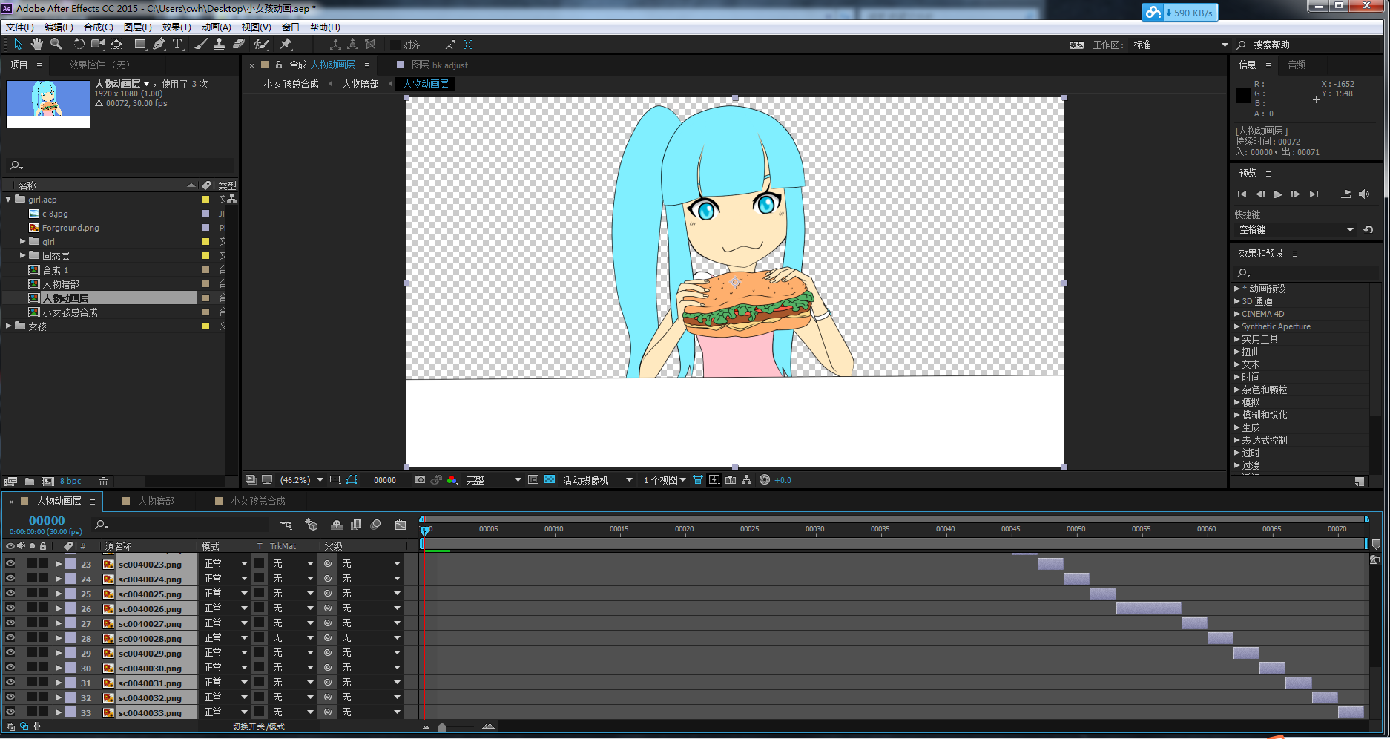1390x739 pixels.
Task: Click the yellow label swatch of girl.aep
Action: pos(205,200)
